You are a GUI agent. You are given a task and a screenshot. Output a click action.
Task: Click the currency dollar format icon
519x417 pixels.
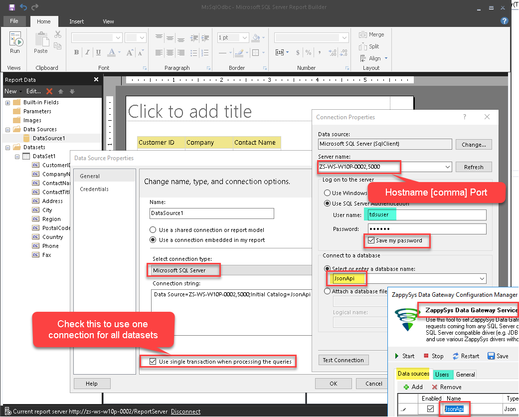[298, 52]
